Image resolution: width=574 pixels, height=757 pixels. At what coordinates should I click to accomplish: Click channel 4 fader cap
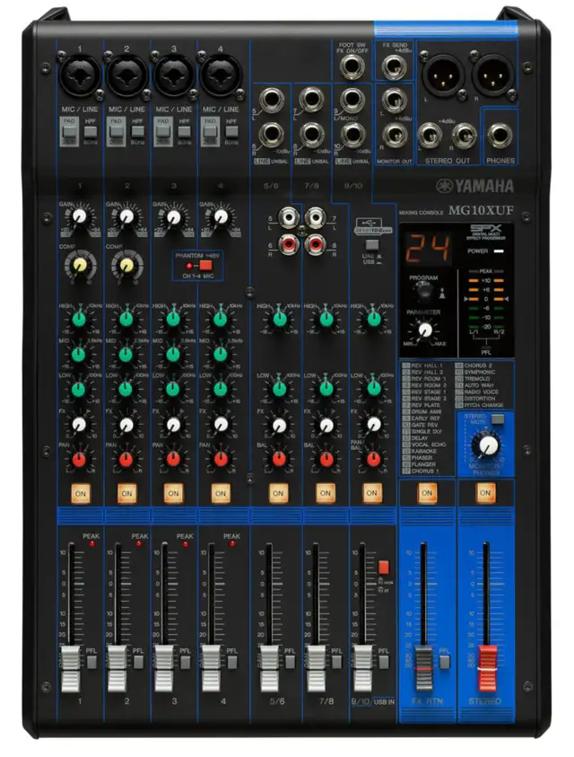pyautogui.click(x=211, y=668)
